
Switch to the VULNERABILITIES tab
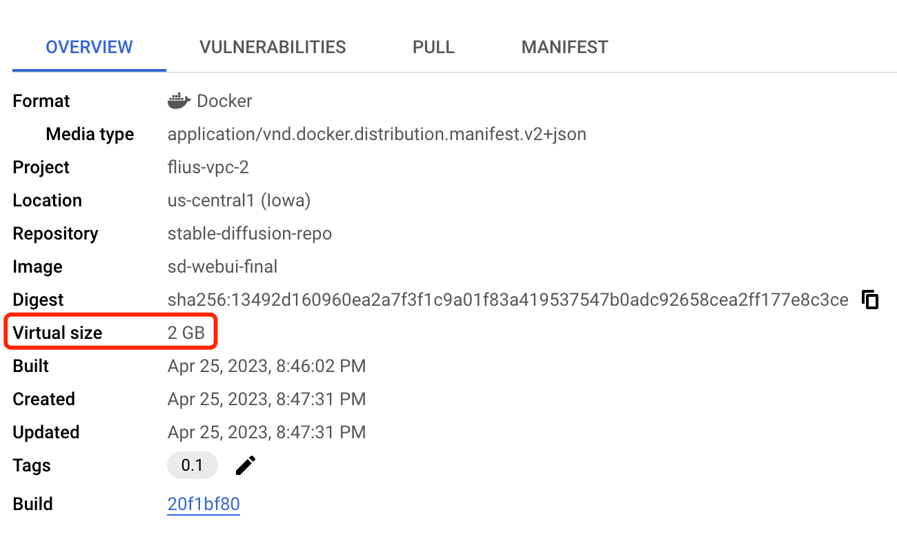tap(273, 46)
